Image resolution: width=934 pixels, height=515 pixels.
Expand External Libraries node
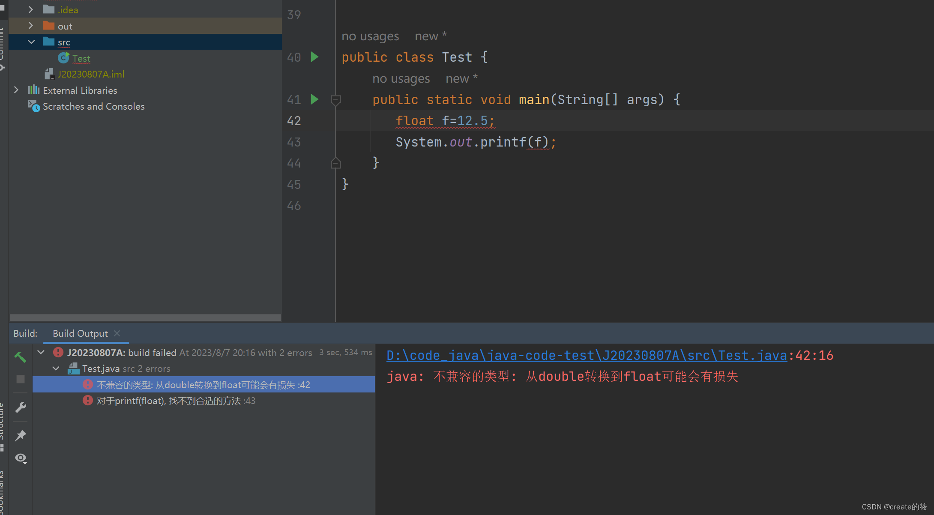[x=16, y=90]
